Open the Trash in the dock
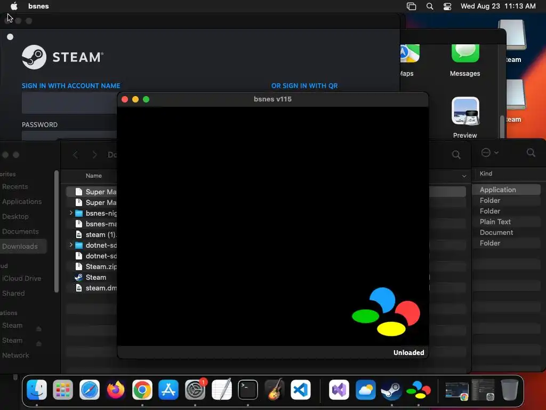 coord(509,389)
